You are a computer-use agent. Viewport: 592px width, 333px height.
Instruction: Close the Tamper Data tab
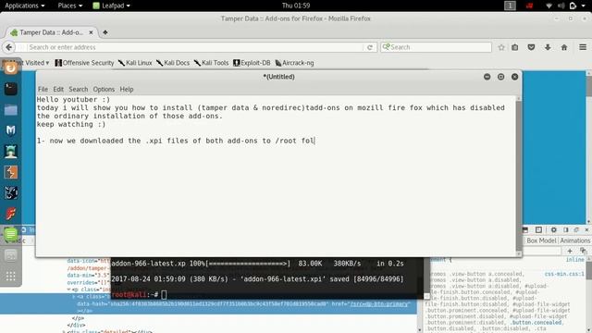coord(91,32)
